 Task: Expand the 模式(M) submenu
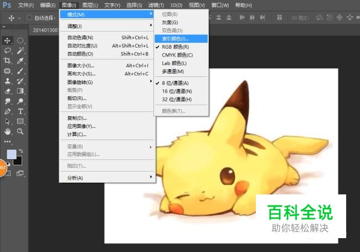click(107, 15)
